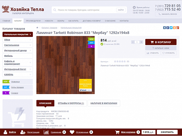182x136 pixels.
Task: Click the heart icon next to Отложенные
Action: (72, 132)
